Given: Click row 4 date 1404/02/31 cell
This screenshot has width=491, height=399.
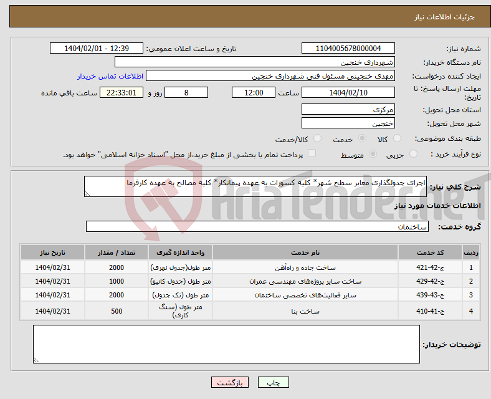Looking at the screenshot, I should 52,311.
